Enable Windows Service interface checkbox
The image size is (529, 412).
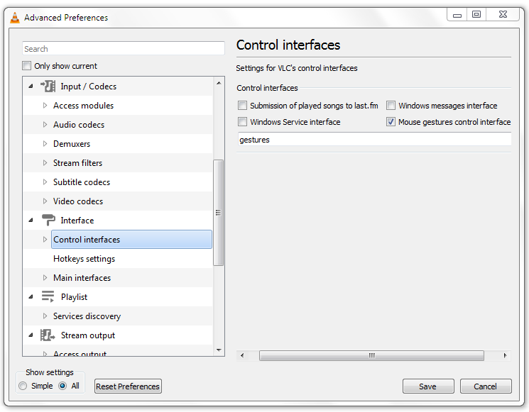(242, 121)
